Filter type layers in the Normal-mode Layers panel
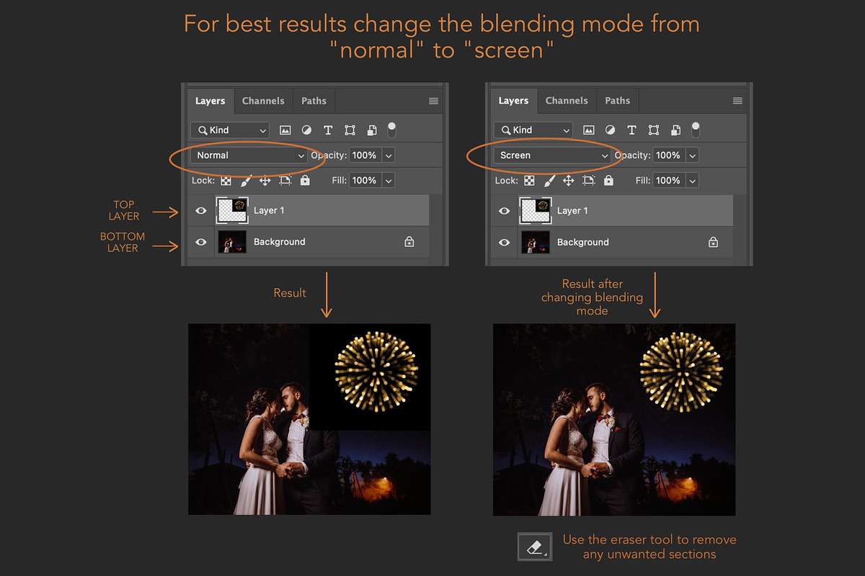This screenshot has width=865, height=576. (328, 130)
